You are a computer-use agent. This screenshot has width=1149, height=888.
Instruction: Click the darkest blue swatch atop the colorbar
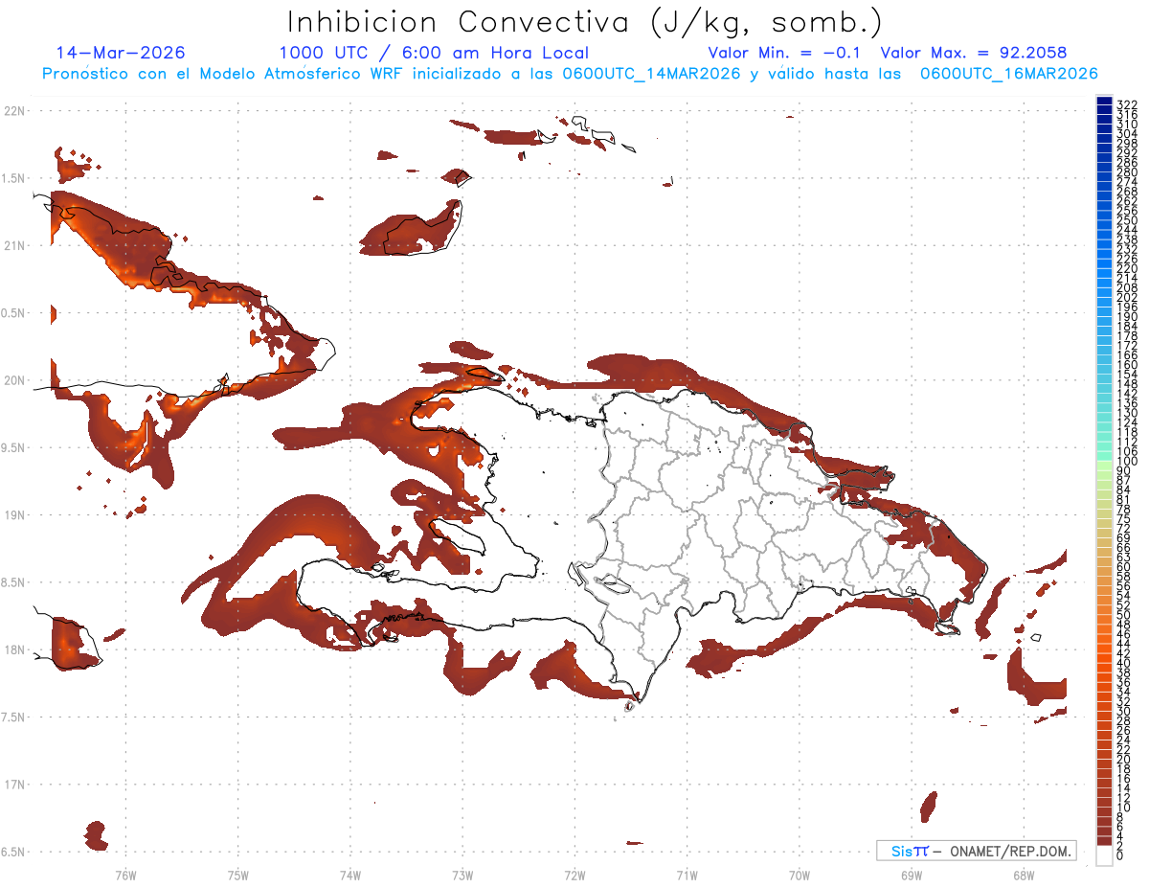point(1104,101)
